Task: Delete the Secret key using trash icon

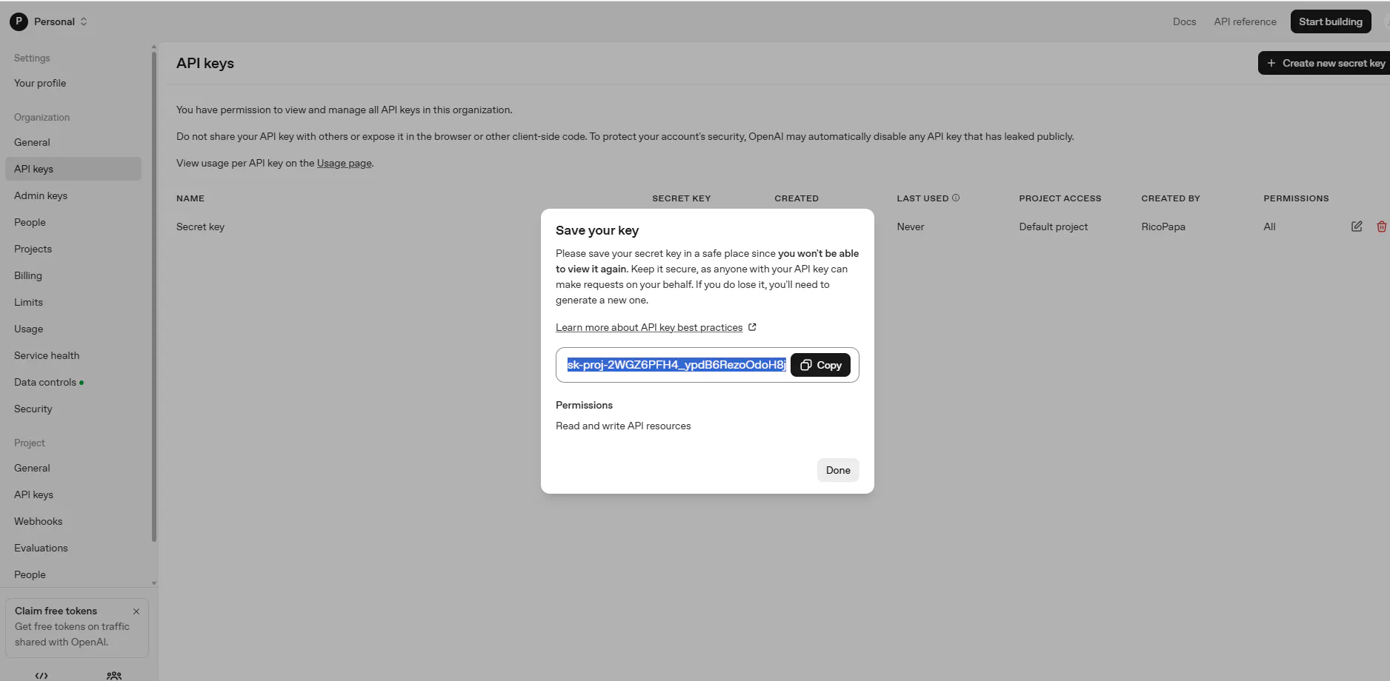Action: 1381,227
